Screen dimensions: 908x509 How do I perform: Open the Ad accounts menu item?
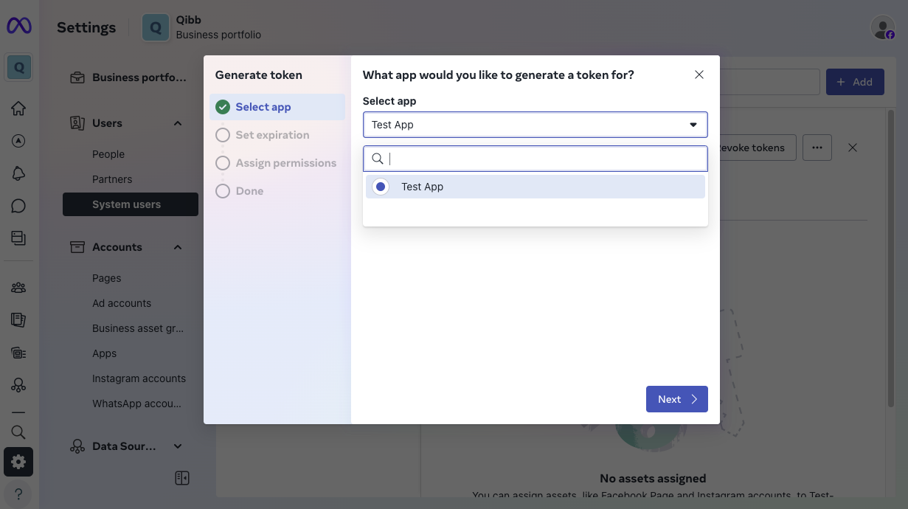coord(121,302)
